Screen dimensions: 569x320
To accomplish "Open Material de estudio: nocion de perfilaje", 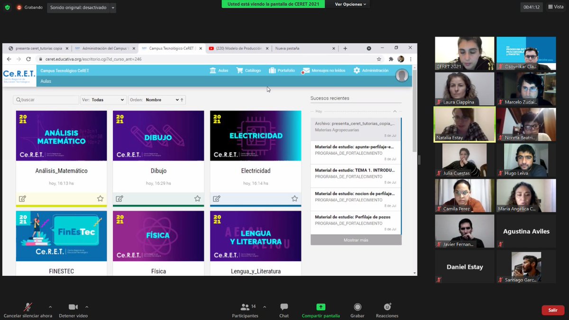I will 355,199.
